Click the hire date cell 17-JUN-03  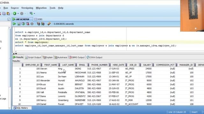tap(114, 69)
